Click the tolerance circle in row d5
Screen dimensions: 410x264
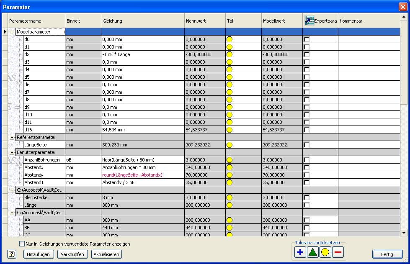229,77
